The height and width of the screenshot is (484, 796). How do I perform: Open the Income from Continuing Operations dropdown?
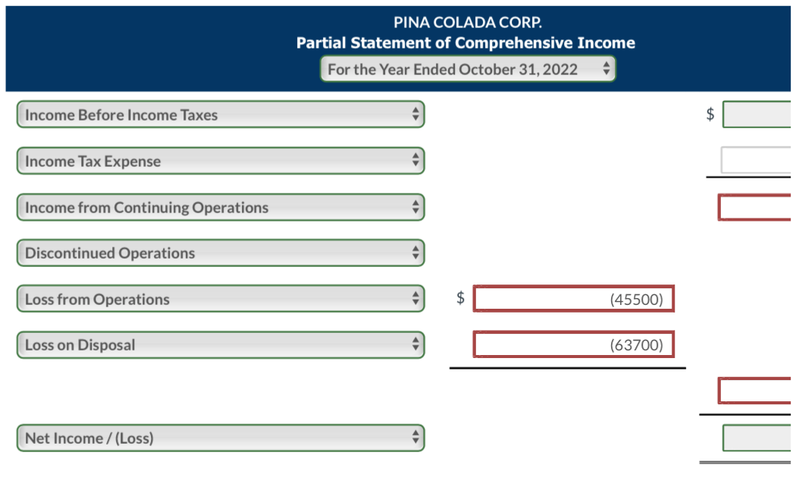220,207
